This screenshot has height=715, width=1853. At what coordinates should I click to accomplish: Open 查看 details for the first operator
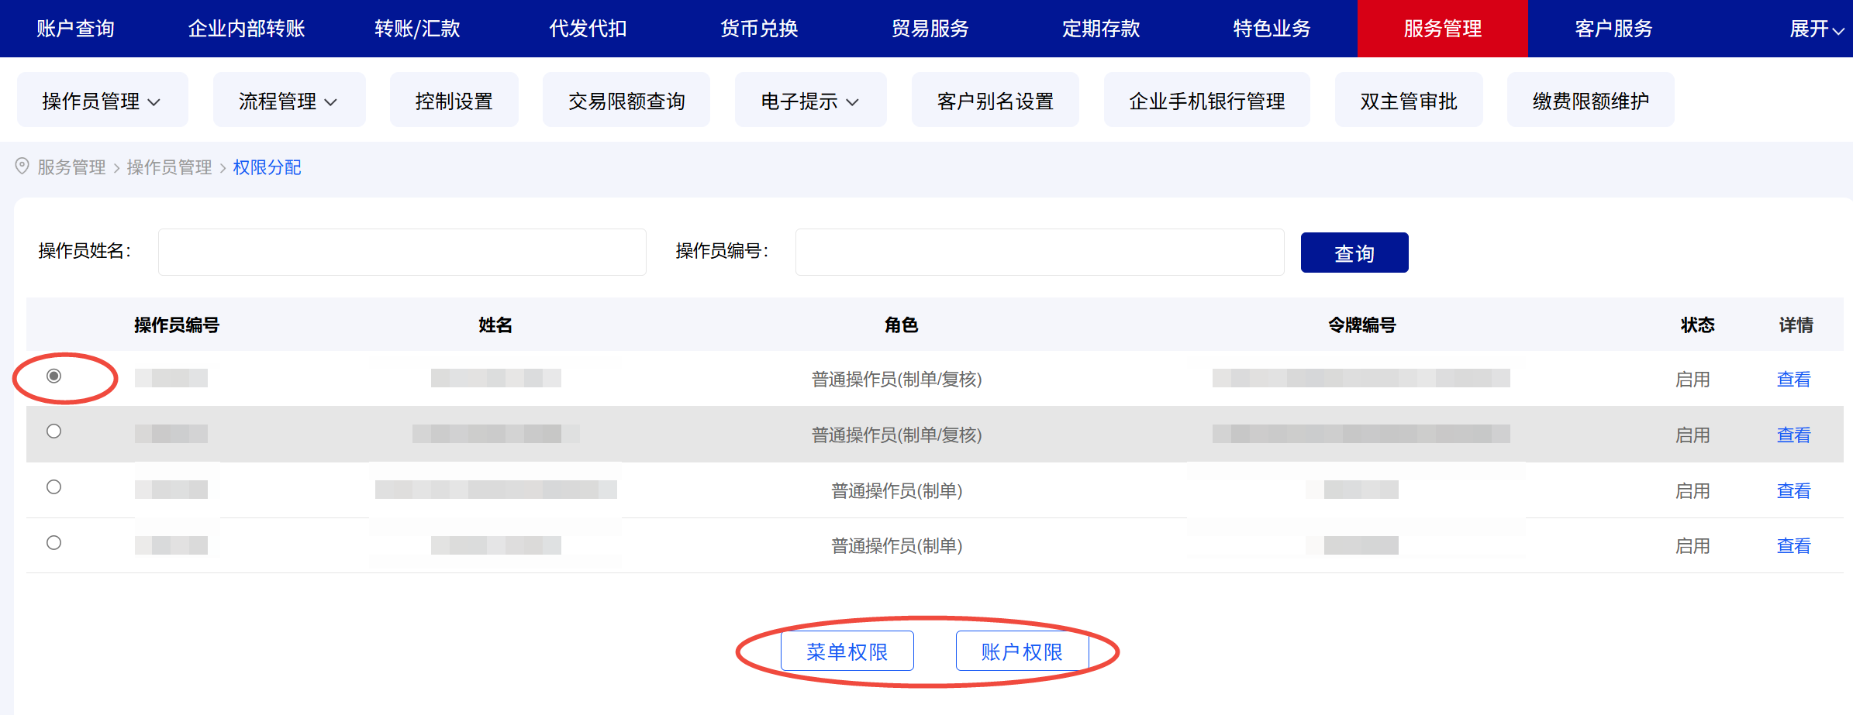pos(1793,379)
